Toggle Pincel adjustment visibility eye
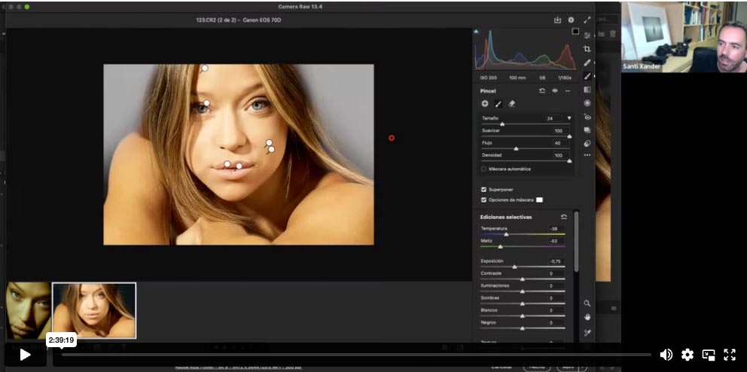This screenshot has width=747, height=372. (x=555, y=90)
